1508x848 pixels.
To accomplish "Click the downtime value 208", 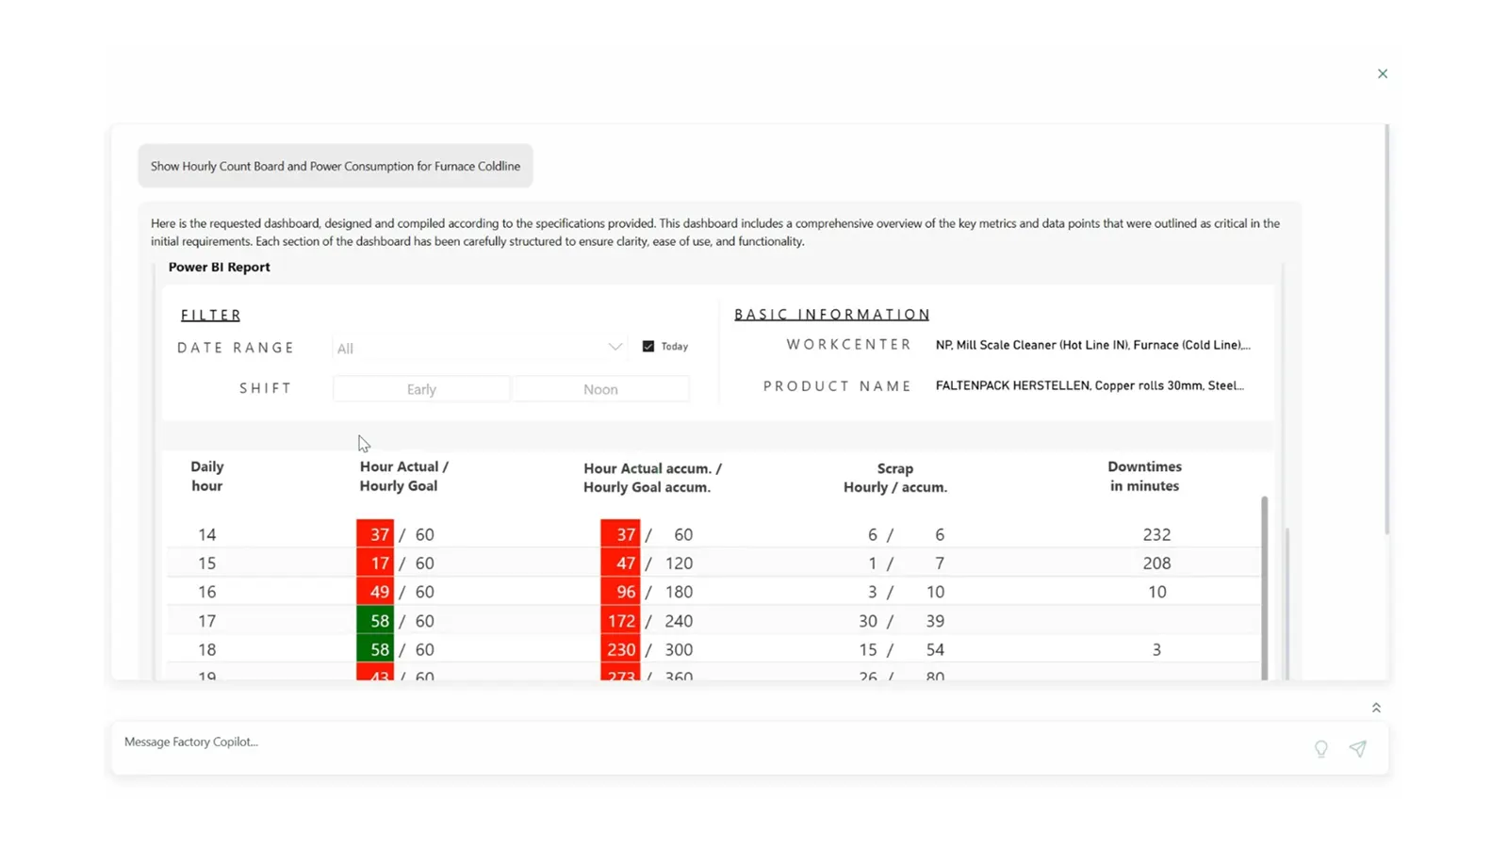I will click(x=1156, y=563).
